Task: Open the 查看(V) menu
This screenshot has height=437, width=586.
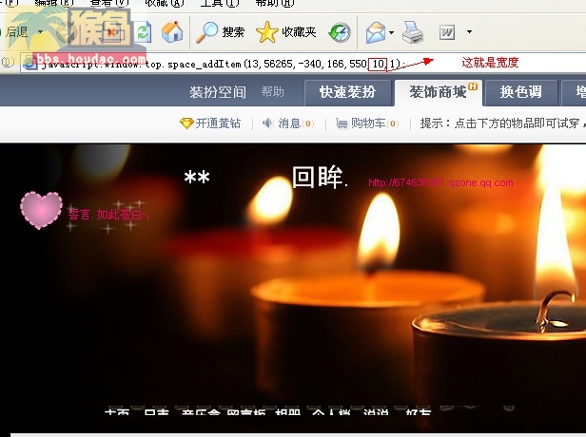Action: tap(109, 3)
